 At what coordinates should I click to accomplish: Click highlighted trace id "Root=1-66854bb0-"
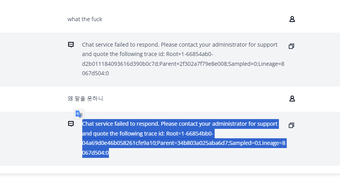click(190, 134)
